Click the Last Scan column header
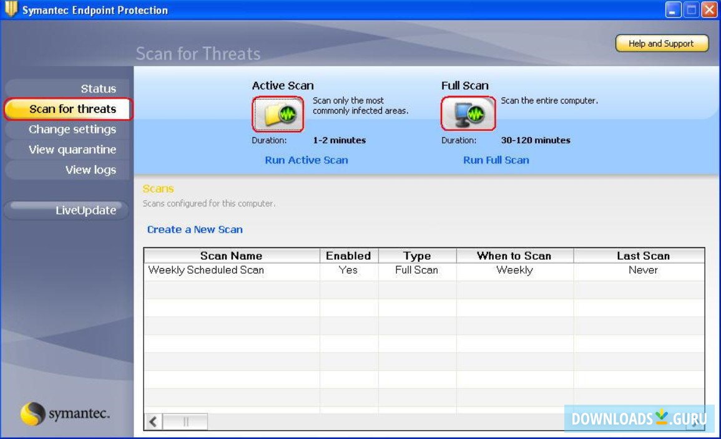 click(644, 255)
